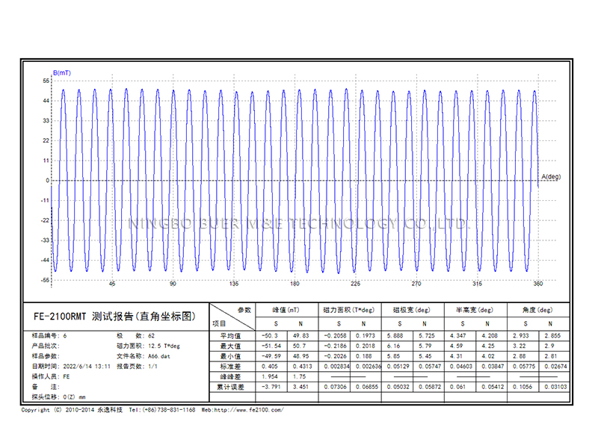Click the 峰值(mT) column header

click(287, 310)
